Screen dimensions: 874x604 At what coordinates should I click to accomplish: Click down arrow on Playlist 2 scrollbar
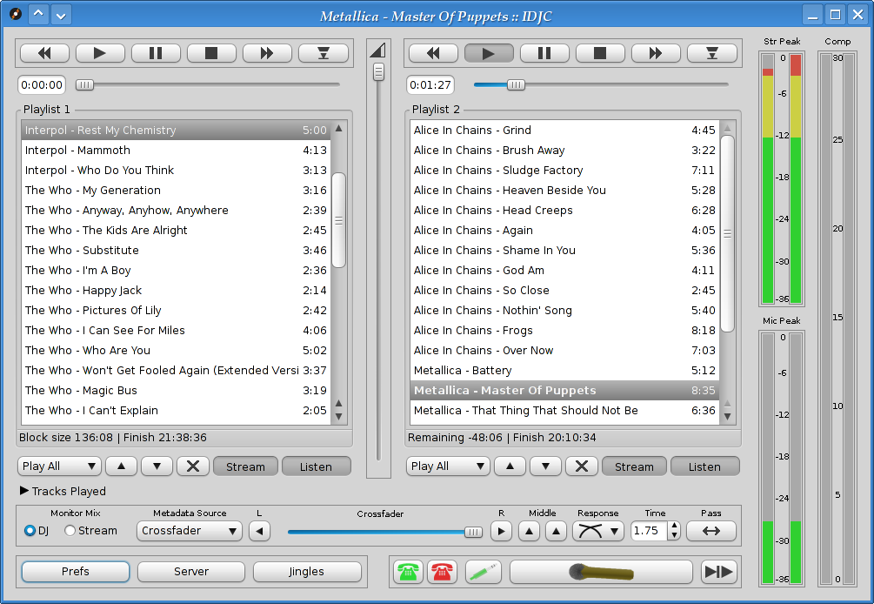727,417
